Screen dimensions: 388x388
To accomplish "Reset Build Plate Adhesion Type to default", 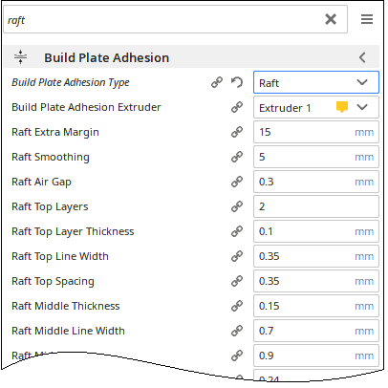I will pos(237,82).
